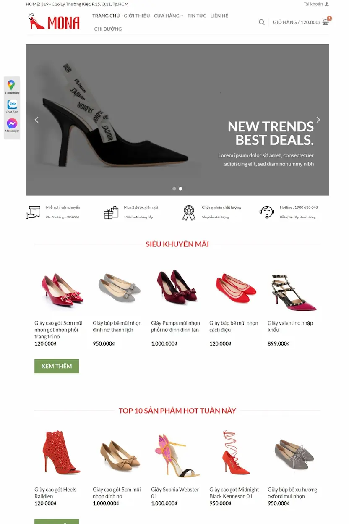
Task: Open the Google Maps Tìm đường icon
Action: [11, 85]
